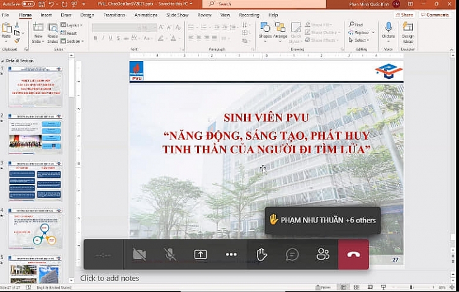This screenshot has width=459, height=292.
Task: Click the Cut scissors icon
Action: [17, 25]
